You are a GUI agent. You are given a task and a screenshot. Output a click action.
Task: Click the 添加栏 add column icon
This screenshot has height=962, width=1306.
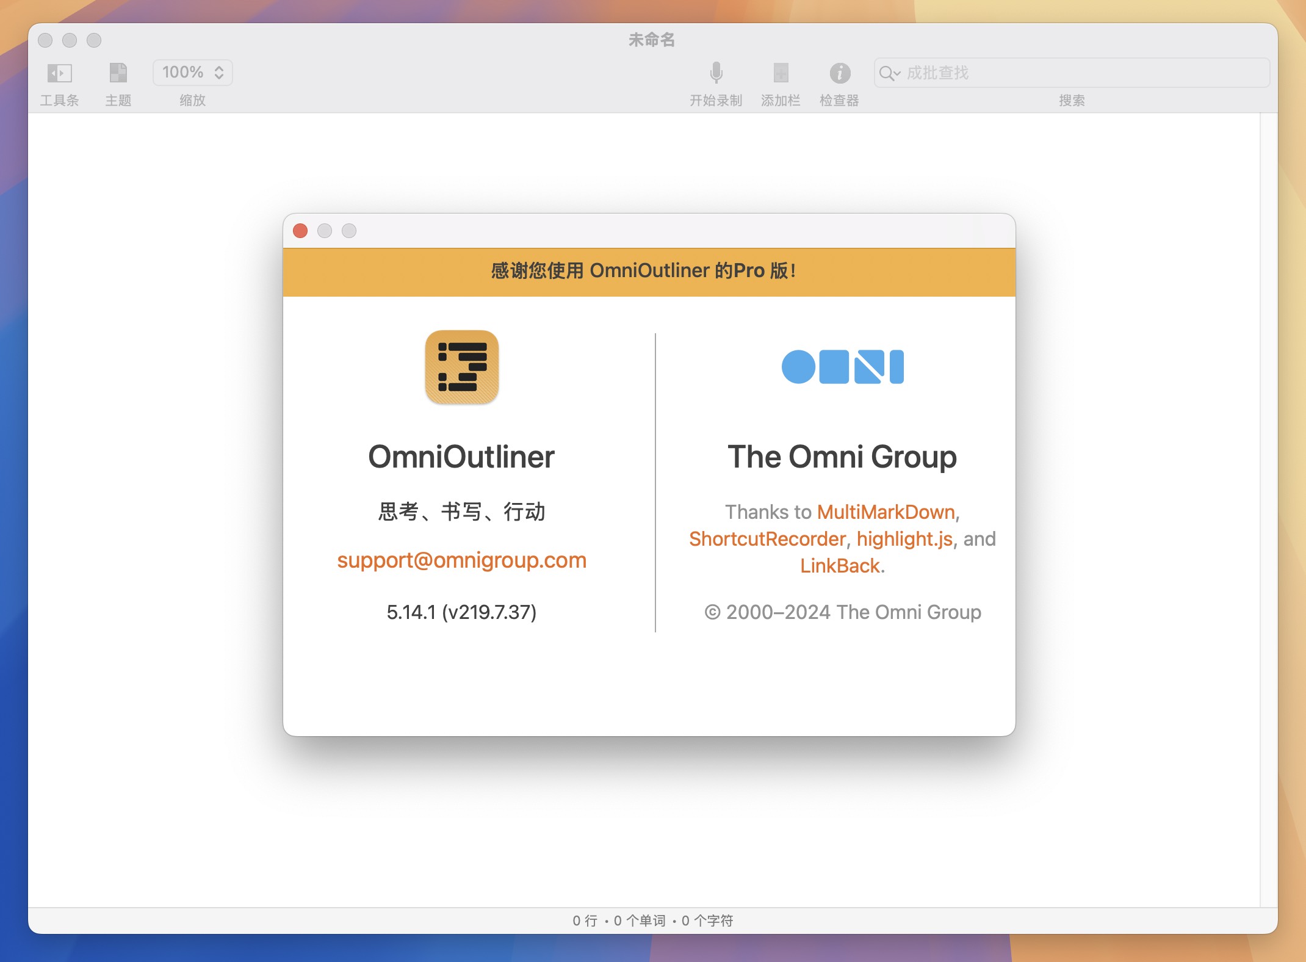pos(781,73)
